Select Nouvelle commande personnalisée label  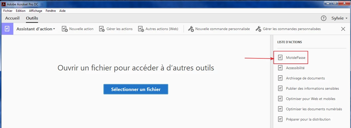[223, 29]
